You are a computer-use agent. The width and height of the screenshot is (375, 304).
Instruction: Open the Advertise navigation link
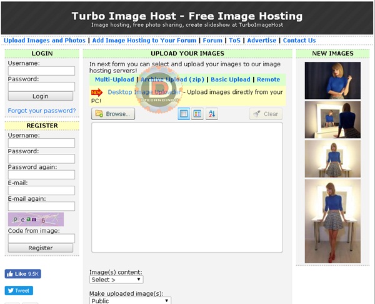(x=262, y=40)
